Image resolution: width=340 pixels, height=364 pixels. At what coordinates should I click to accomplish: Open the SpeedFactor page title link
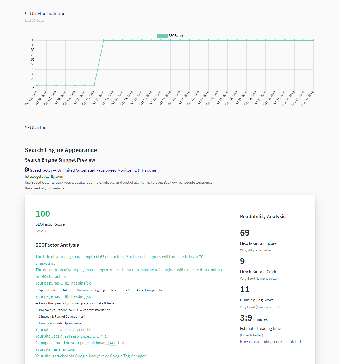coord(93,170)
